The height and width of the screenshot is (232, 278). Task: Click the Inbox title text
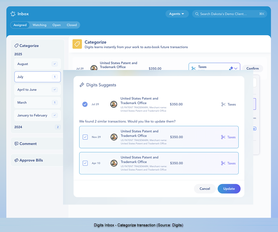[x=23, y=14]
